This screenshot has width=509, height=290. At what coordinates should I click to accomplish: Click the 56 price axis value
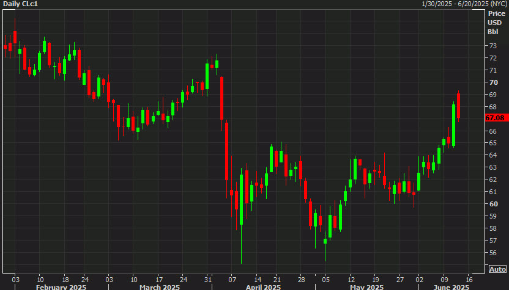pyautogui.click(x=492, y=253)
